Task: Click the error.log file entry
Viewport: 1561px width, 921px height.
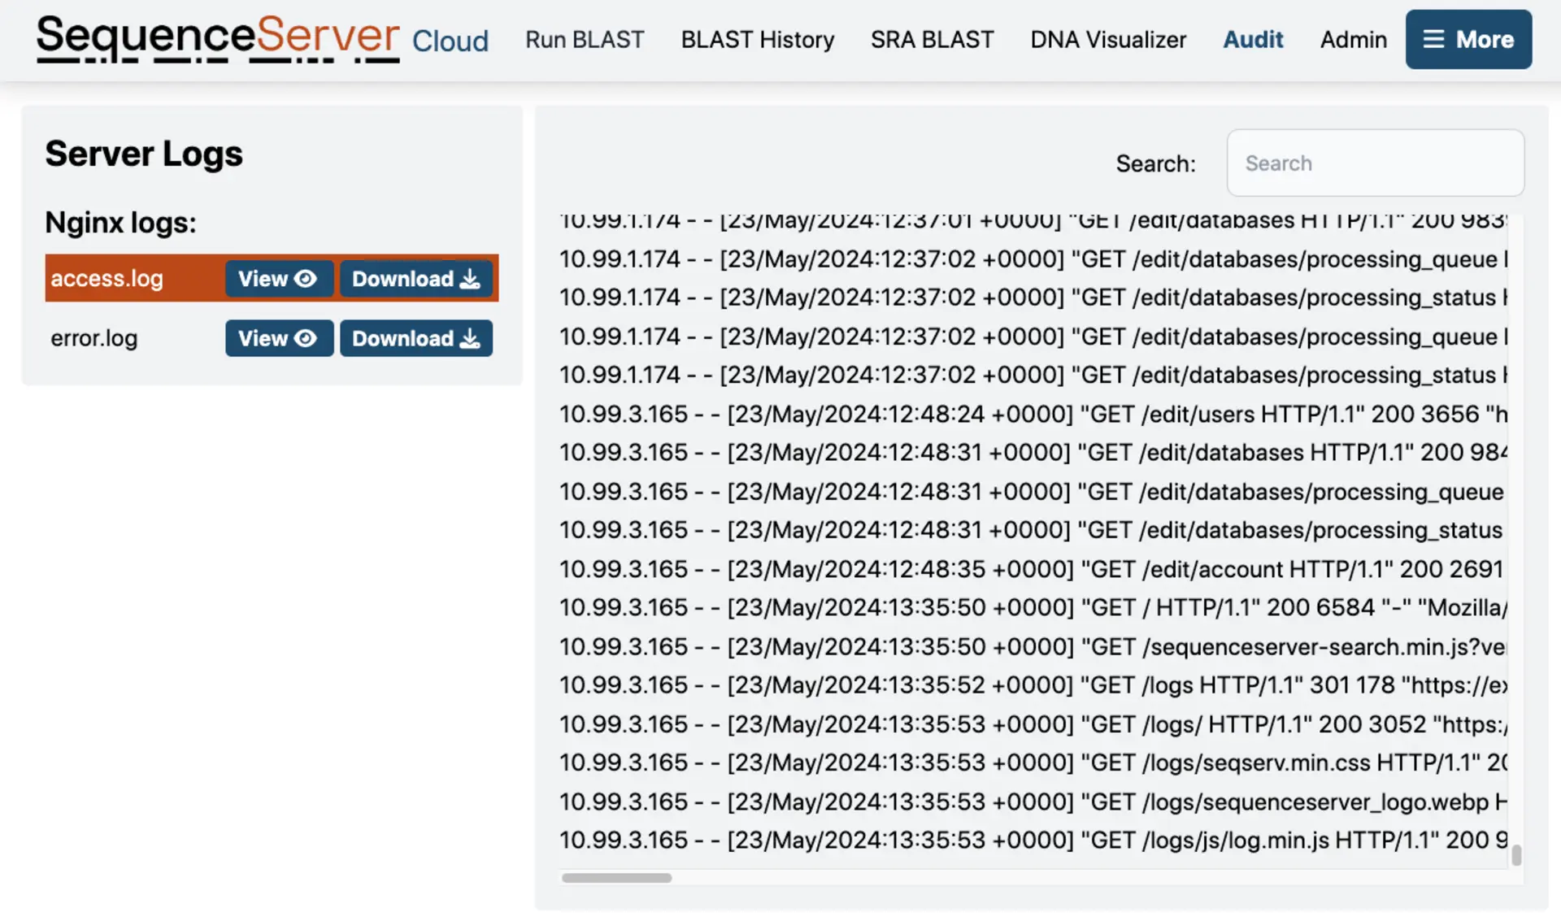Action: pos(93,337)
